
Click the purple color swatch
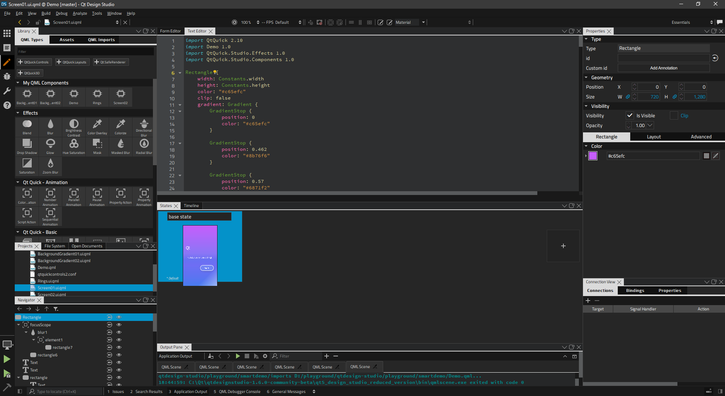[593, 156]
